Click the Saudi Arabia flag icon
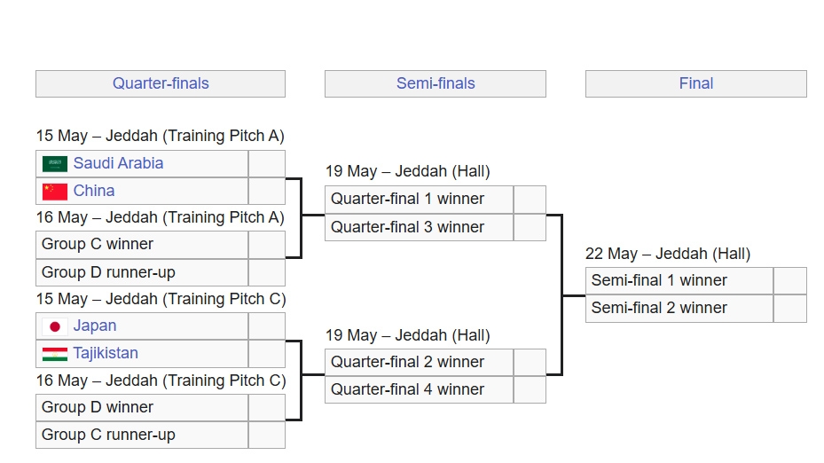The image size is (824, 463). click(x=55, y=164)
